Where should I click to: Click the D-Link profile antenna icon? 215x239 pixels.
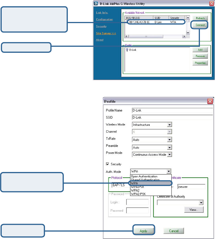tap(127, 50)
